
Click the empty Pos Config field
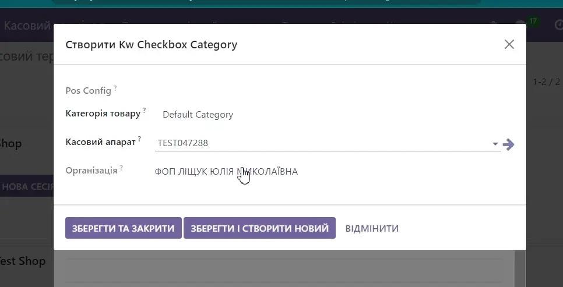[326, 90]
